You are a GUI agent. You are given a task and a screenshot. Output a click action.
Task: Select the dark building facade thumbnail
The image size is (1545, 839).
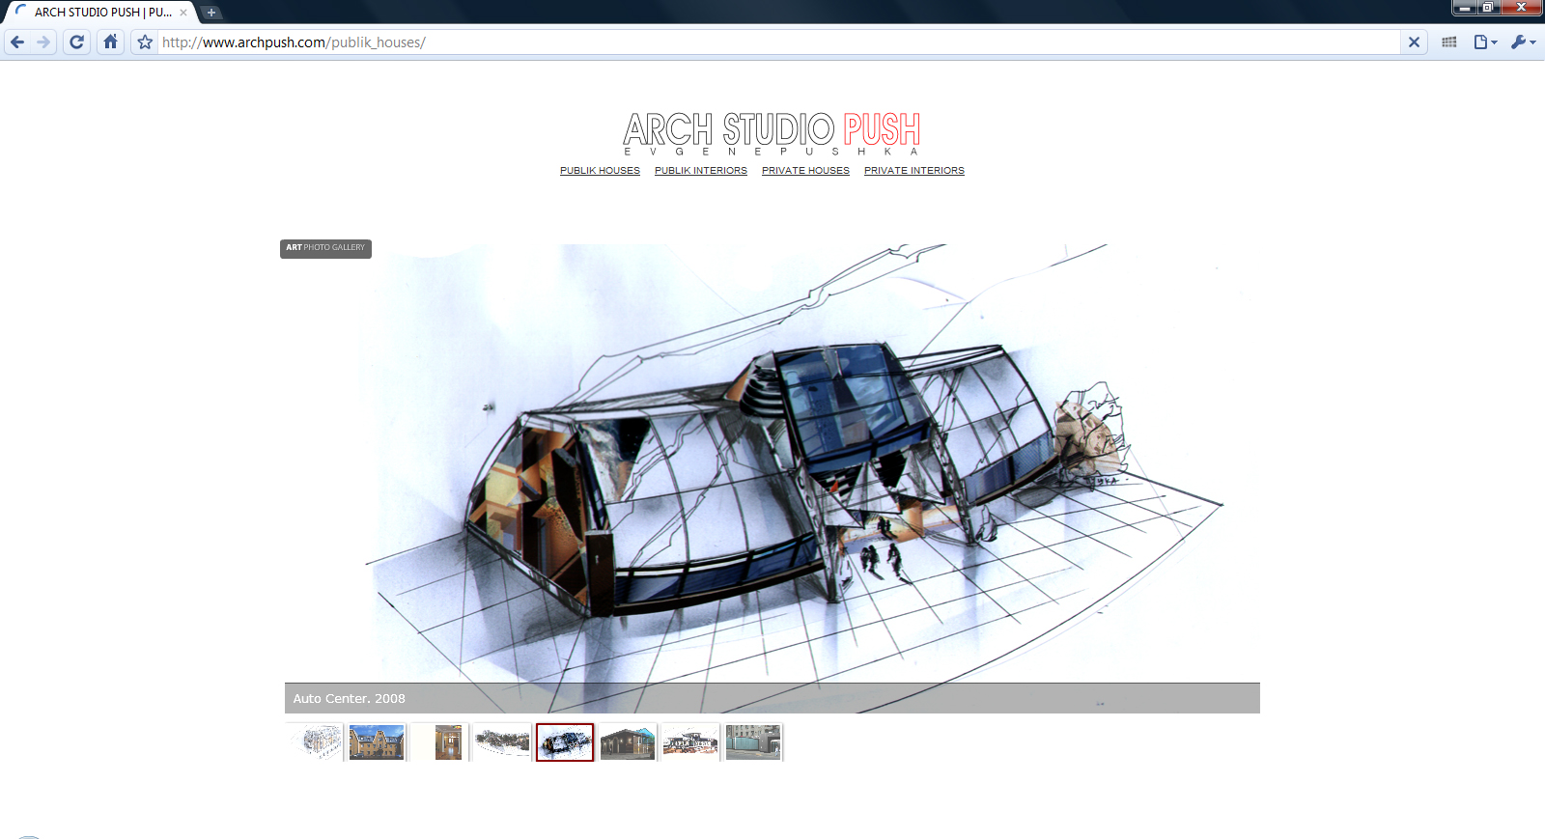click(628, 742)
